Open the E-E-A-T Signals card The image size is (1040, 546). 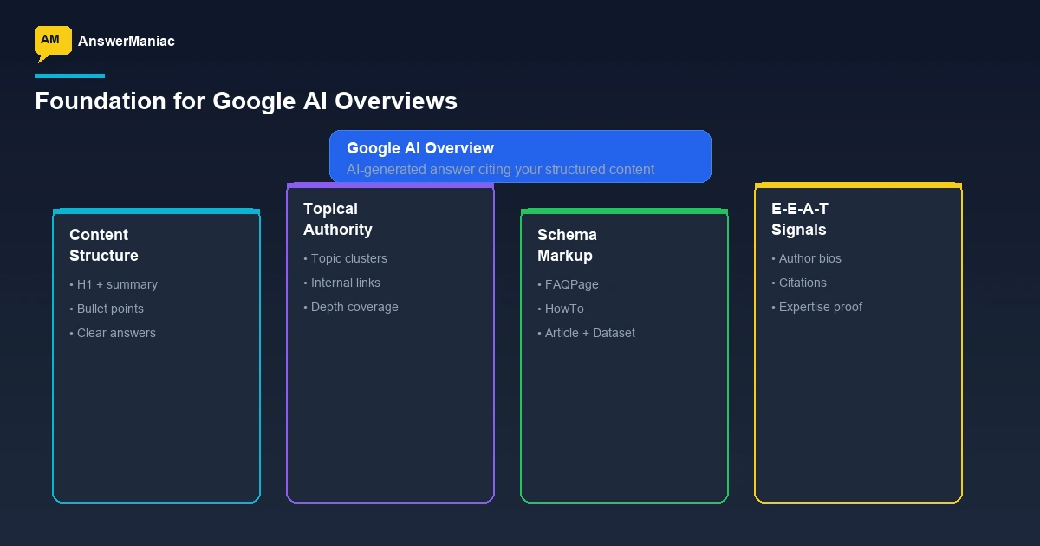point(858,342)
